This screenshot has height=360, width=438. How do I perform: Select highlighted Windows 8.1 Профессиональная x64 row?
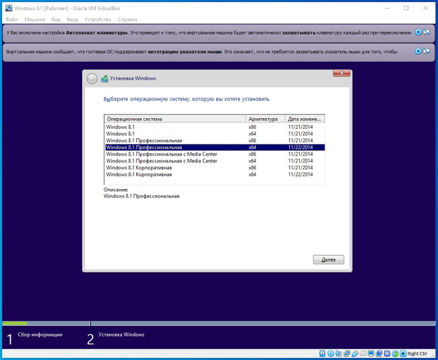tap(214, 147)
